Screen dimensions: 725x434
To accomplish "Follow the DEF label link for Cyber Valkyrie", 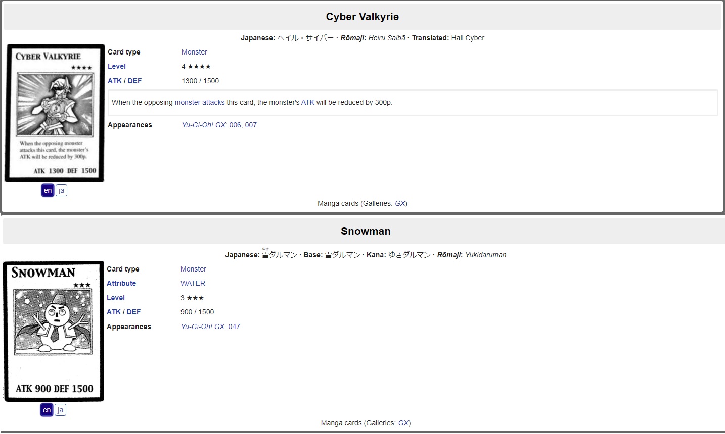I will point(134,81).
